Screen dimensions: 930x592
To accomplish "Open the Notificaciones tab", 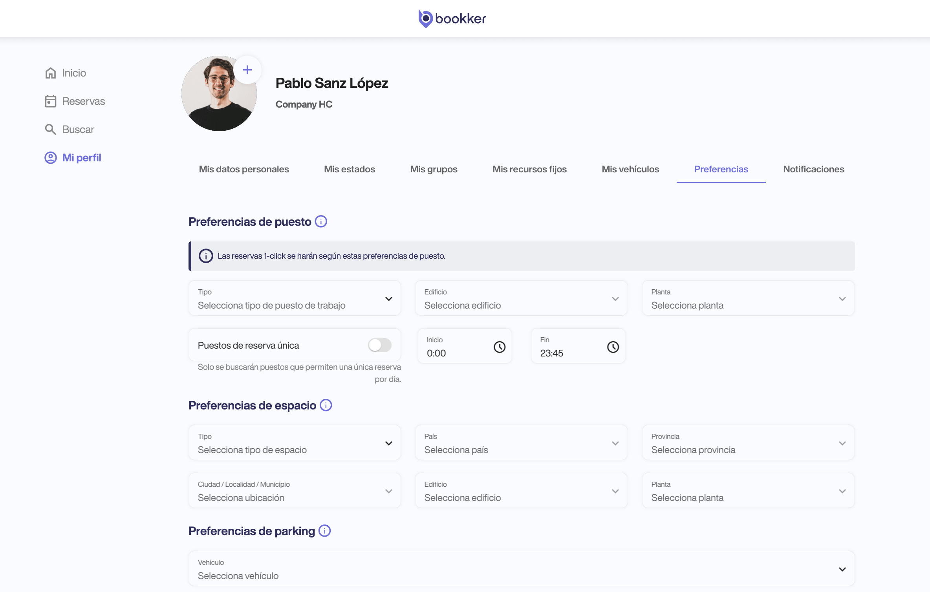I will (x=813, y=169).
